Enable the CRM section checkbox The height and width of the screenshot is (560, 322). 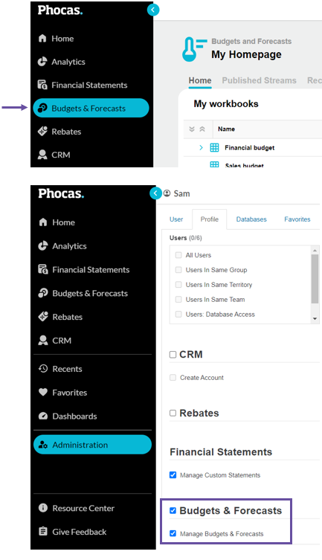point(173,354)
